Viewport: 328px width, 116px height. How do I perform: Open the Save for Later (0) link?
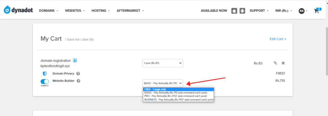point(80,40)
